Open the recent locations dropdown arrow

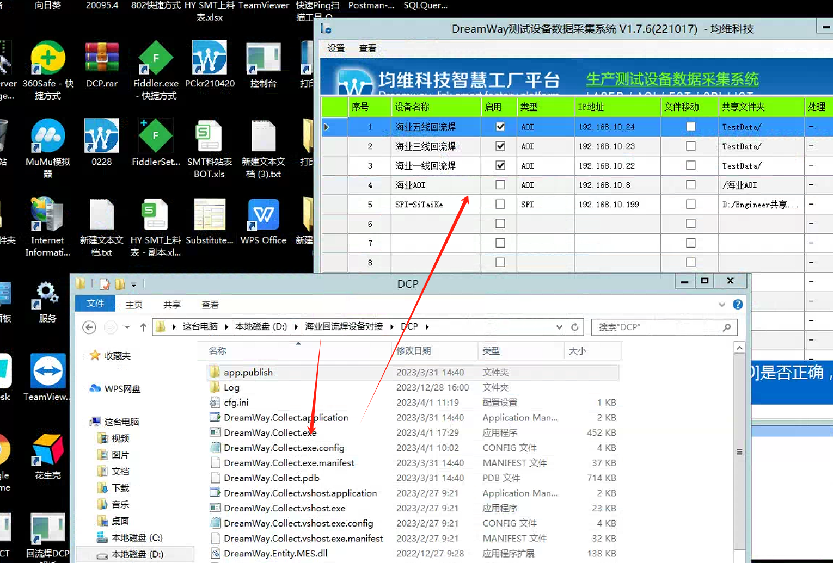(127, 327)
